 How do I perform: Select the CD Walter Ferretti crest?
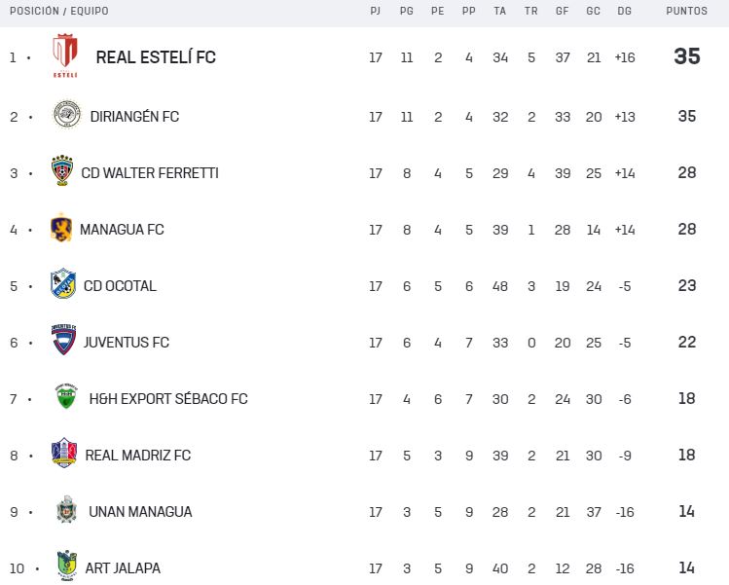(62, 171)
